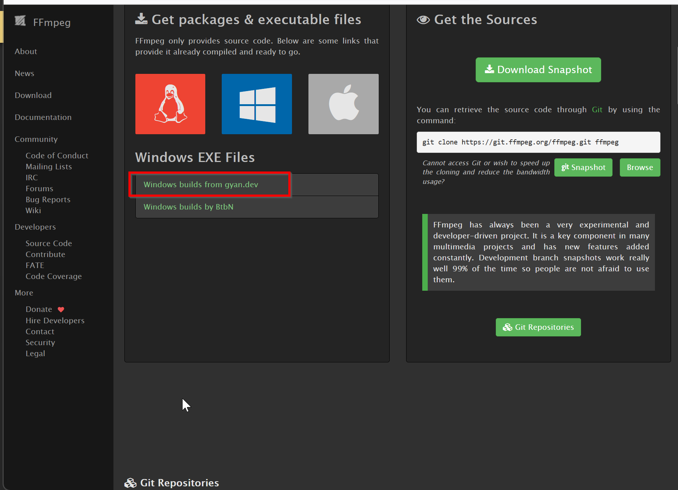
Task: Click the FFmpeg site title text
Action: pyautogui.click(x=52, y=23)
